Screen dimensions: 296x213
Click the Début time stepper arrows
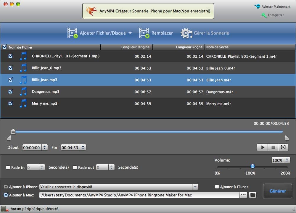(45, 147)
